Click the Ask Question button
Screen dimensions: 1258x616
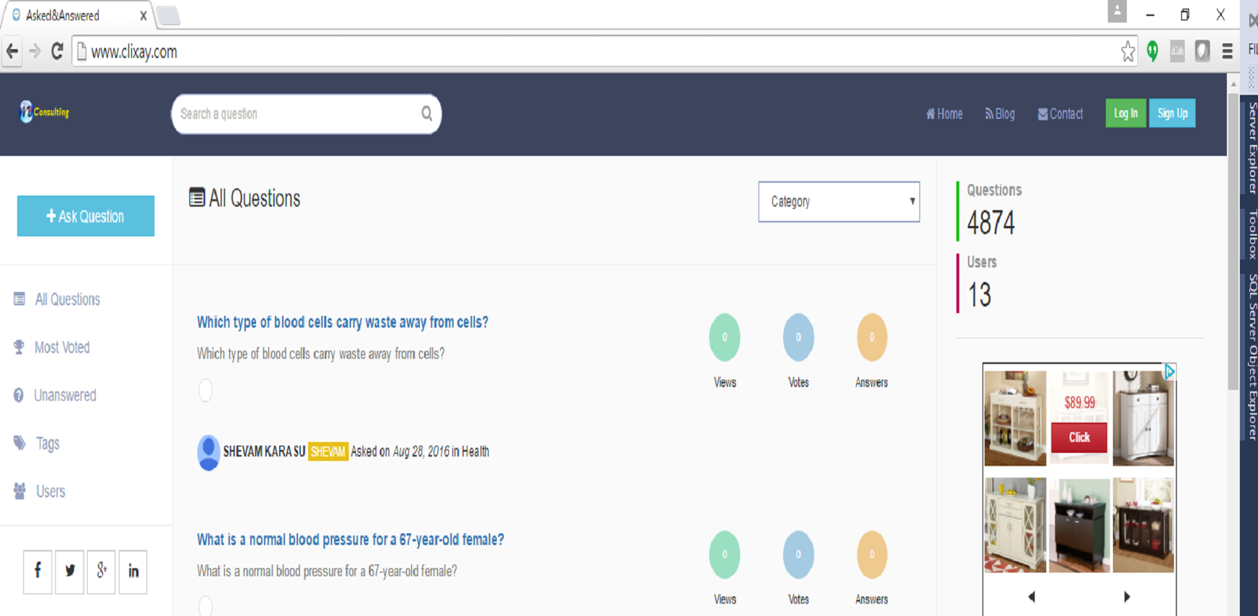coord(86,216)
